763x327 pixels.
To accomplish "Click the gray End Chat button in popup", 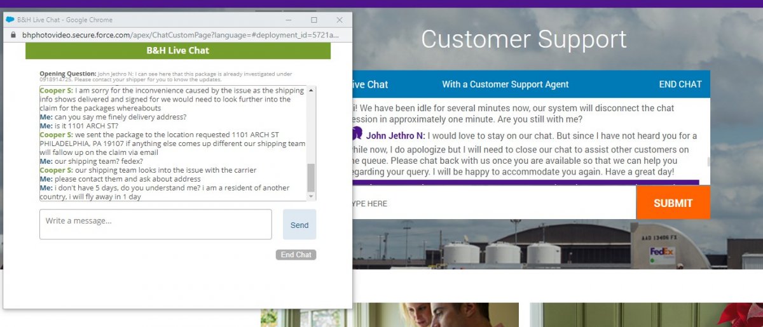I will (x=296, y=255).
